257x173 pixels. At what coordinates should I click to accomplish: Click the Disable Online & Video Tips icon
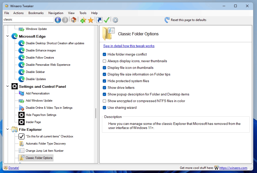tap(22, 108)
